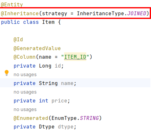Select the JOINED inheritance type constant
The height and width of the screenshot is (131, 151).
(137, 13)
